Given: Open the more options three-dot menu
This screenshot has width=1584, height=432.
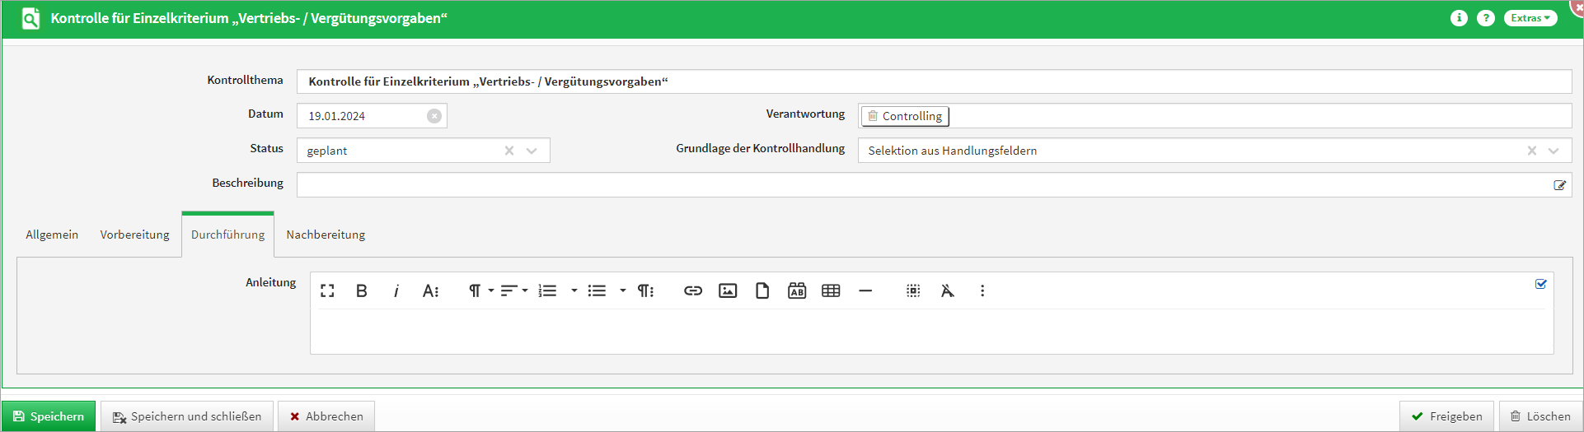Looking at the screenshot, I should pyautogui.click(x=982, y=290).
